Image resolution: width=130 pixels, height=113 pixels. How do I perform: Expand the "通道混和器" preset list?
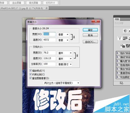(118, 73)
